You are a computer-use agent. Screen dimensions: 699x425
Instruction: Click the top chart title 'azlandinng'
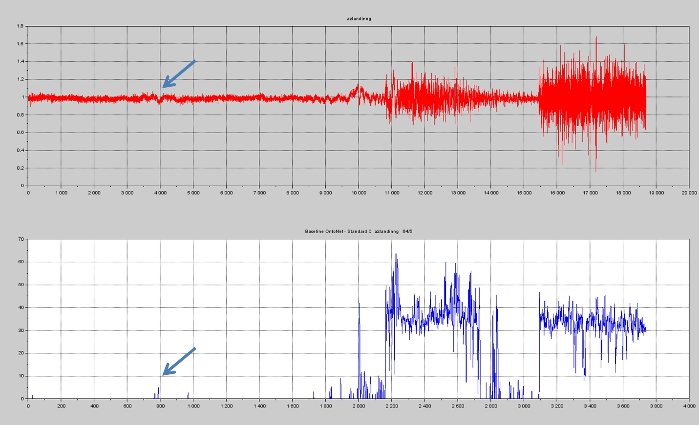359,19
